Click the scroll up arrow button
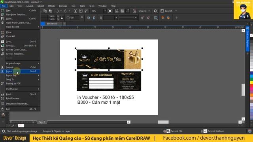Screen dimensions: 253x142 click(x=243, y=31)
